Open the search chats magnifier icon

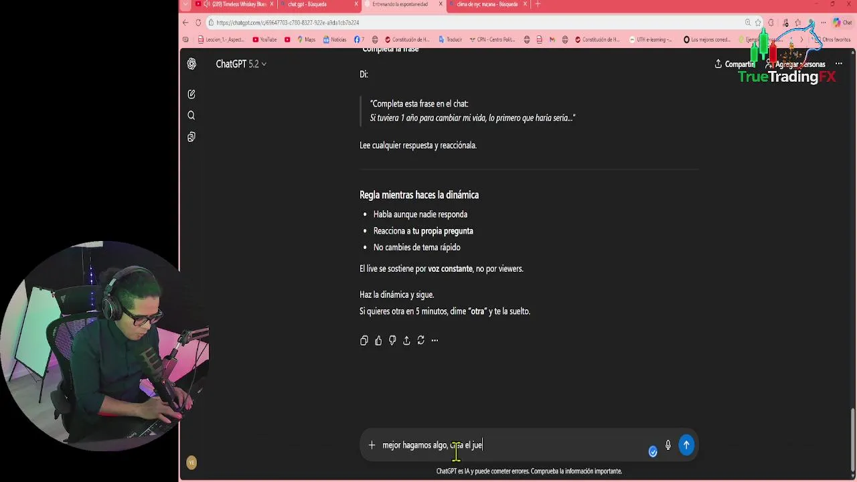tap(191, 115)
